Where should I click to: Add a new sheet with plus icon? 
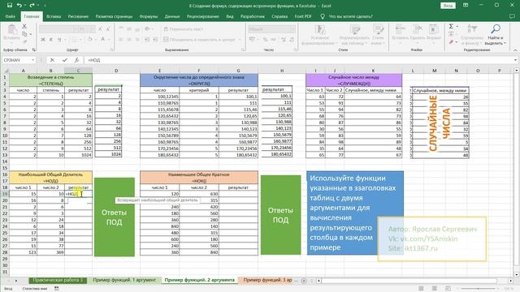click(303, 281)
